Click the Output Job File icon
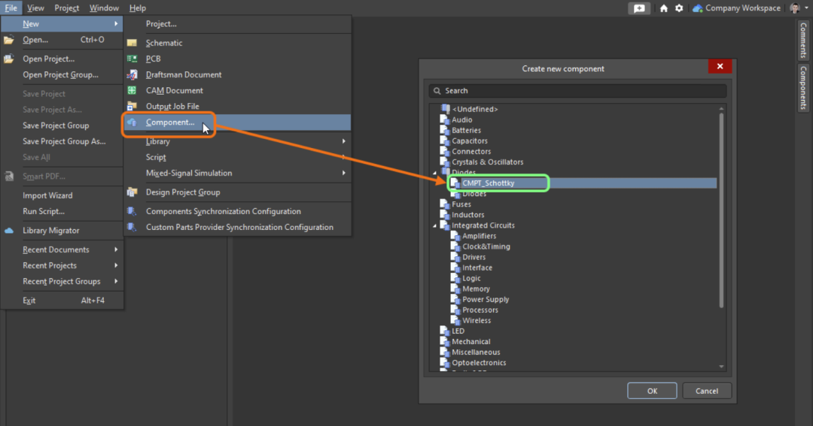Image resolution: width=813 pixels, height=426 pixels. (x=132, y=106)
